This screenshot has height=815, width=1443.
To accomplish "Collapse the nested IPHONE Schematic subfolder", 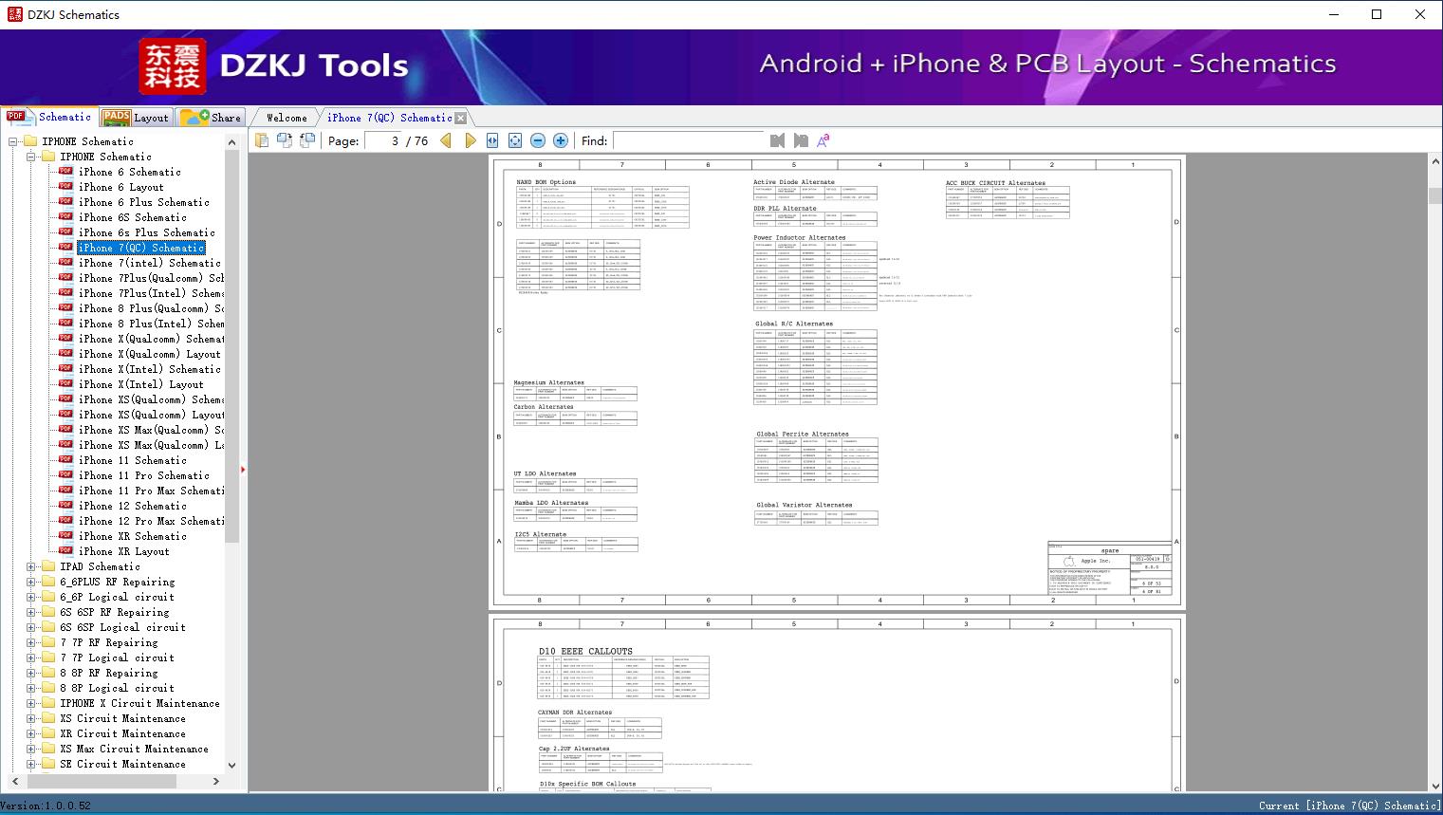I will [x=31, y=157].
